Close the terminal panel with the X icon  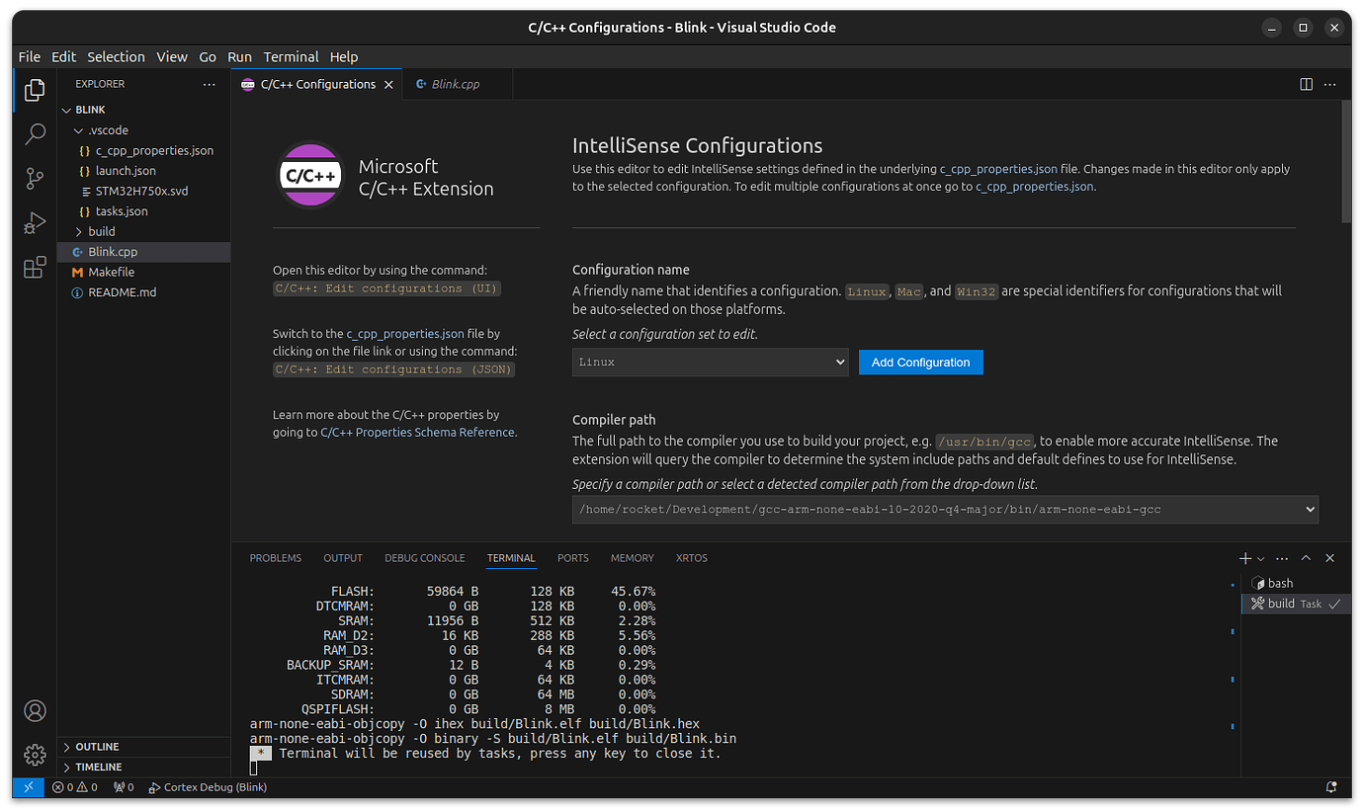[x=1329, y=557]
